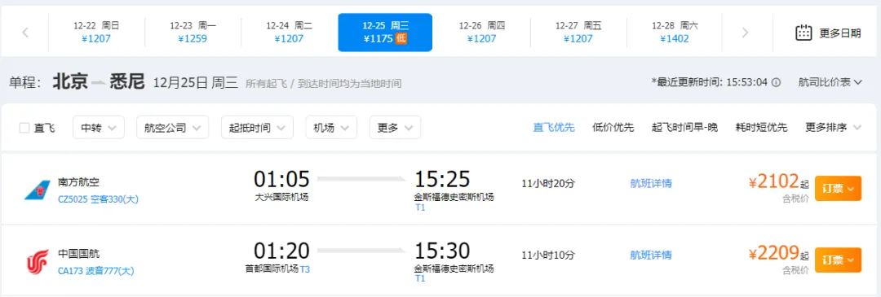The width and height of the screenshot is (881, 297).
Task: Open 订票 booking dropdown for CA173
Action: [x=838, y=260]
